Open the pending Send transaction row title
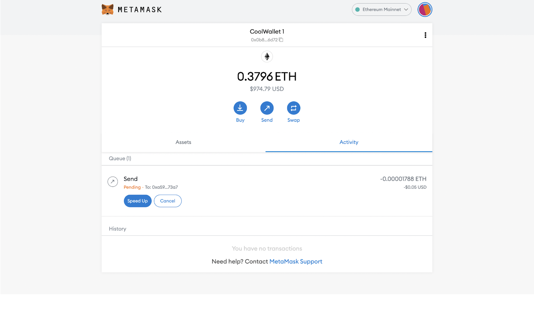Image resolution: width=534 pixels, height=315 pixels. 130,179
